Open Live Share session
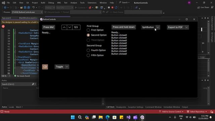This screenshot has width=215, height=121. (203, 7)
